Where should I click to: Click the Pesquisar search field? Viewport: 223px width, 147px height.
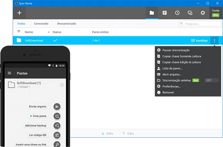[x=200, y=24]
